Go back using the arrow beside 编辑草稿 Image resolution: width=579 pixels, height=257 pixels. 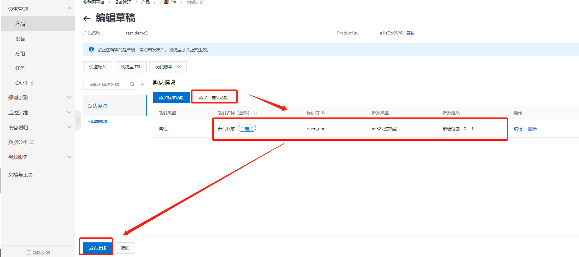[x=87, y=19]
